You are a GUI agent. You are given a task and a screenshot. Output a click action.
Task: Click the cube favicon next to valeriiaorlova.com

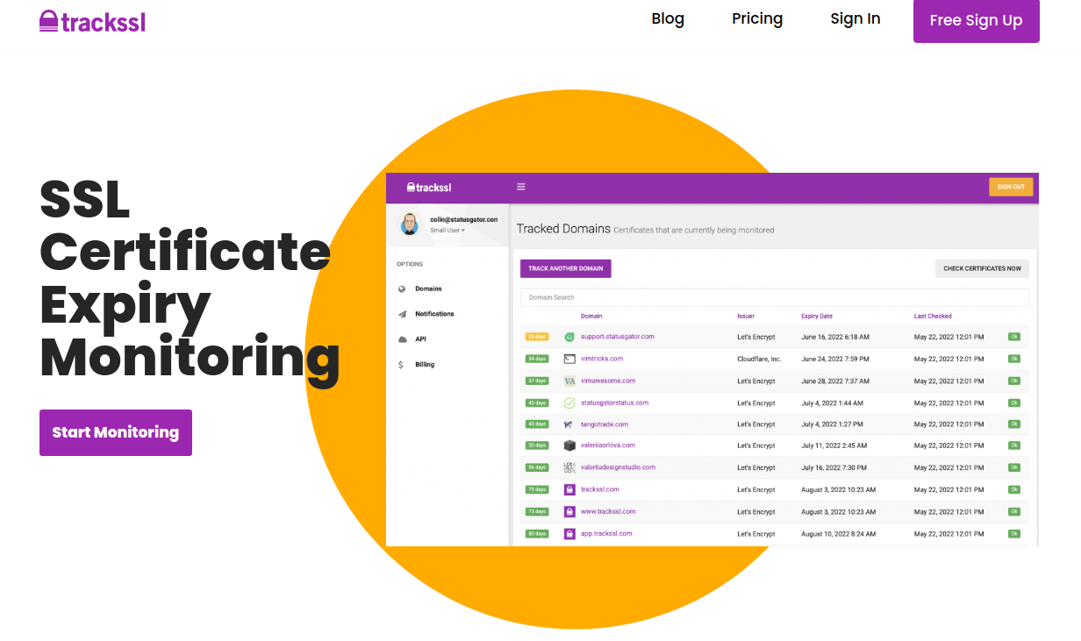(569, 445)
